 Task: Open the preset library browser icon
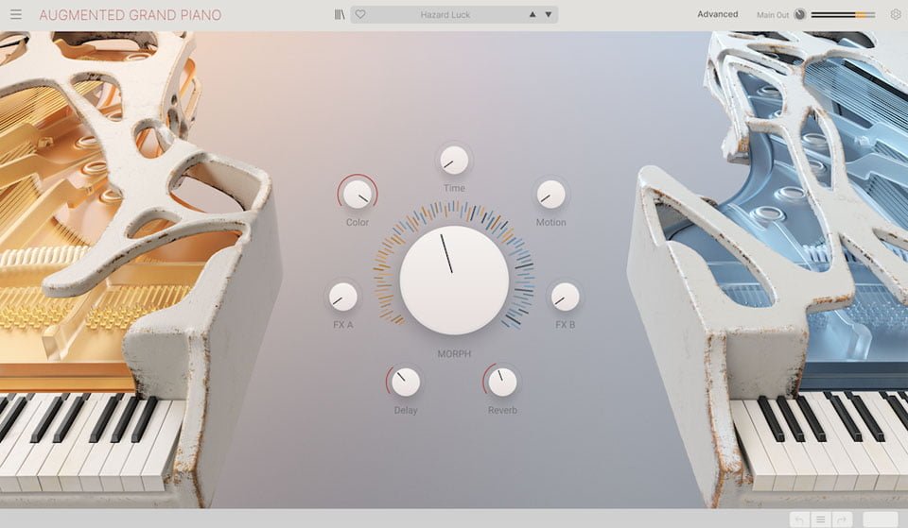pyautogui.click(x=340, y=14)
